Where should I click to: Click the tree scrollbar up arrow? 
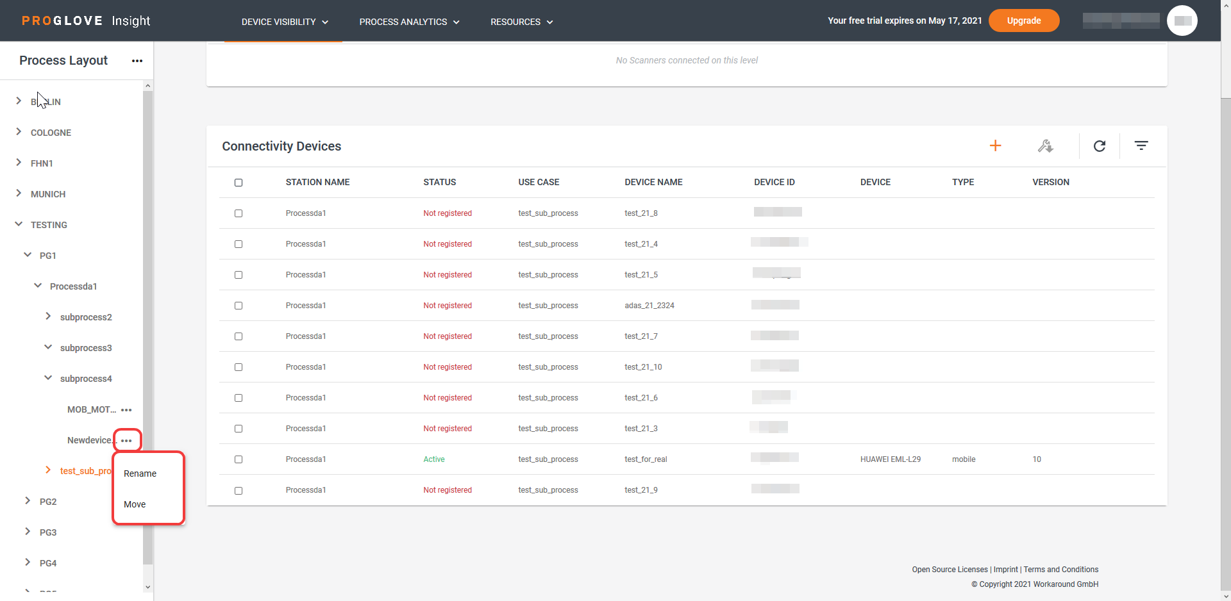tap(148, 85)
